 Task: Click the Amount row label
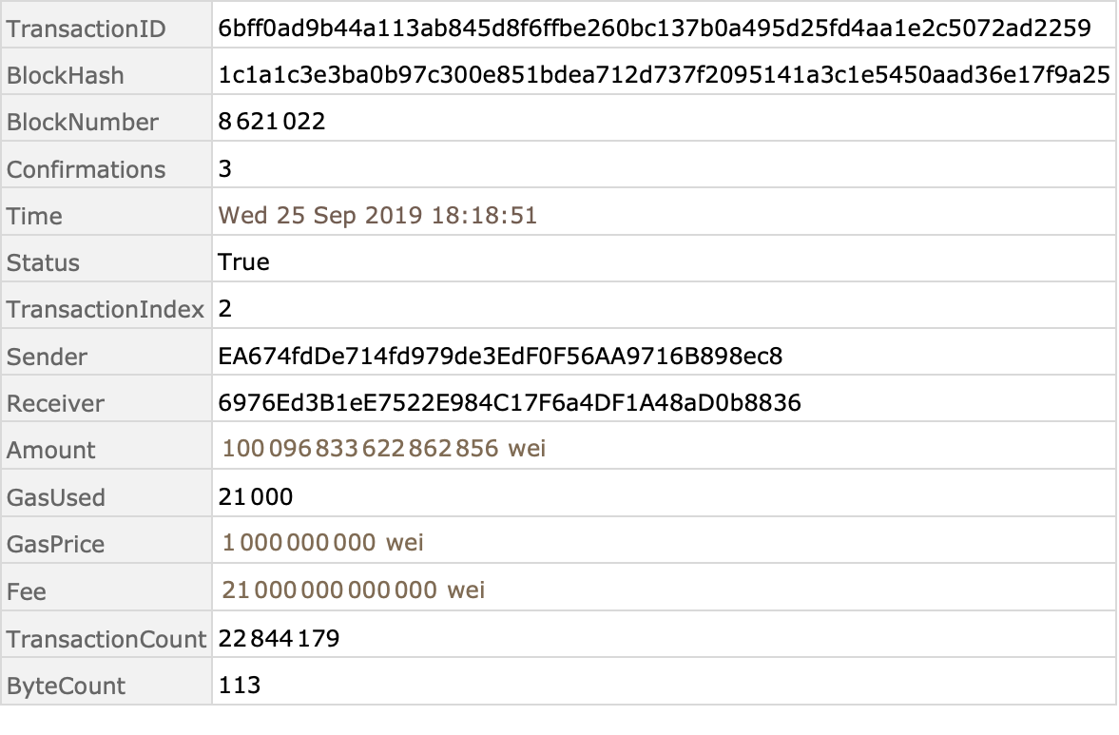(x=50, y=451)
